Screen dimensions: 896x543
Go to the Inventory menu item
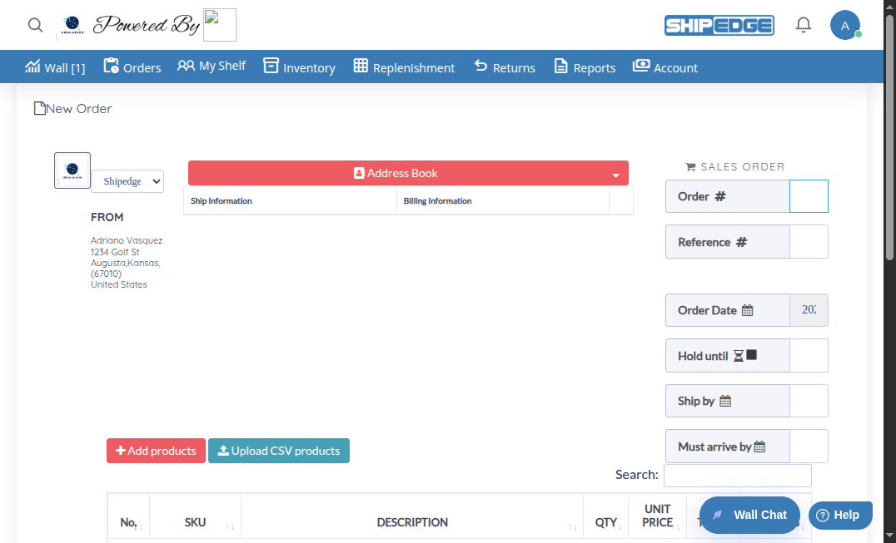299,67
